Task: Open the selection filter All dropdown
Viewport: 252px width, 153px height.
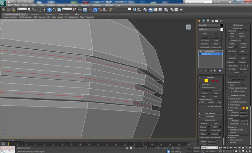Action: tap(22, 9)
